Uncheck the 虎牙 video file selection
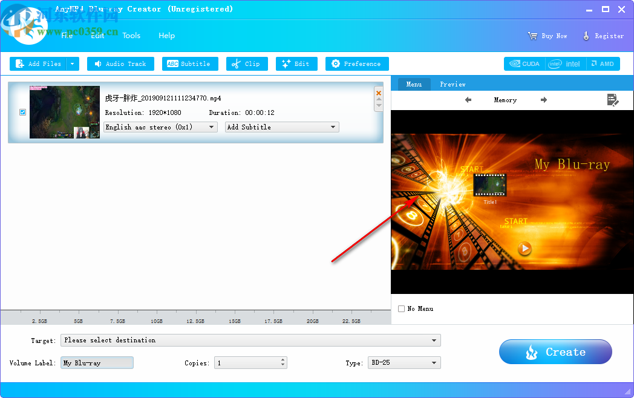Image resolution: width=634 pixels, height=398 pixels. point(22,112)
